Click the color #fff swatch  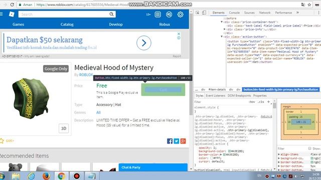click(212, 158)
